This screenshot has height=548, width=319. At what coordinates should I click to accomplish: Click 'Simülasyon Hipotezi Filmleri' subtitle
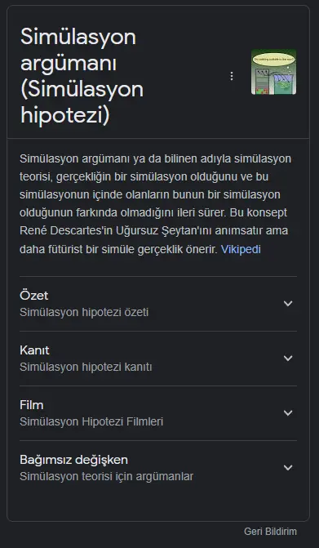tap(91, 421)
